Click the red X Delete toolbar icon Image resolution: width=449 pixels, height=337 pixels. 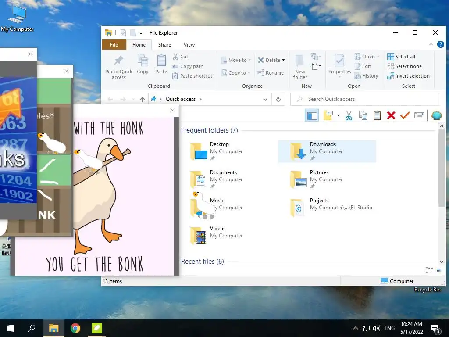tap(391, 115)
